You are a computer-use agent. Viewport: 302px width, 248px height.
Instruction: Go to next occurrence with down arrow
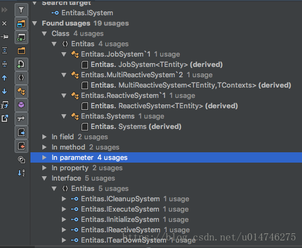pyautogui.click(x=4, y=91)
